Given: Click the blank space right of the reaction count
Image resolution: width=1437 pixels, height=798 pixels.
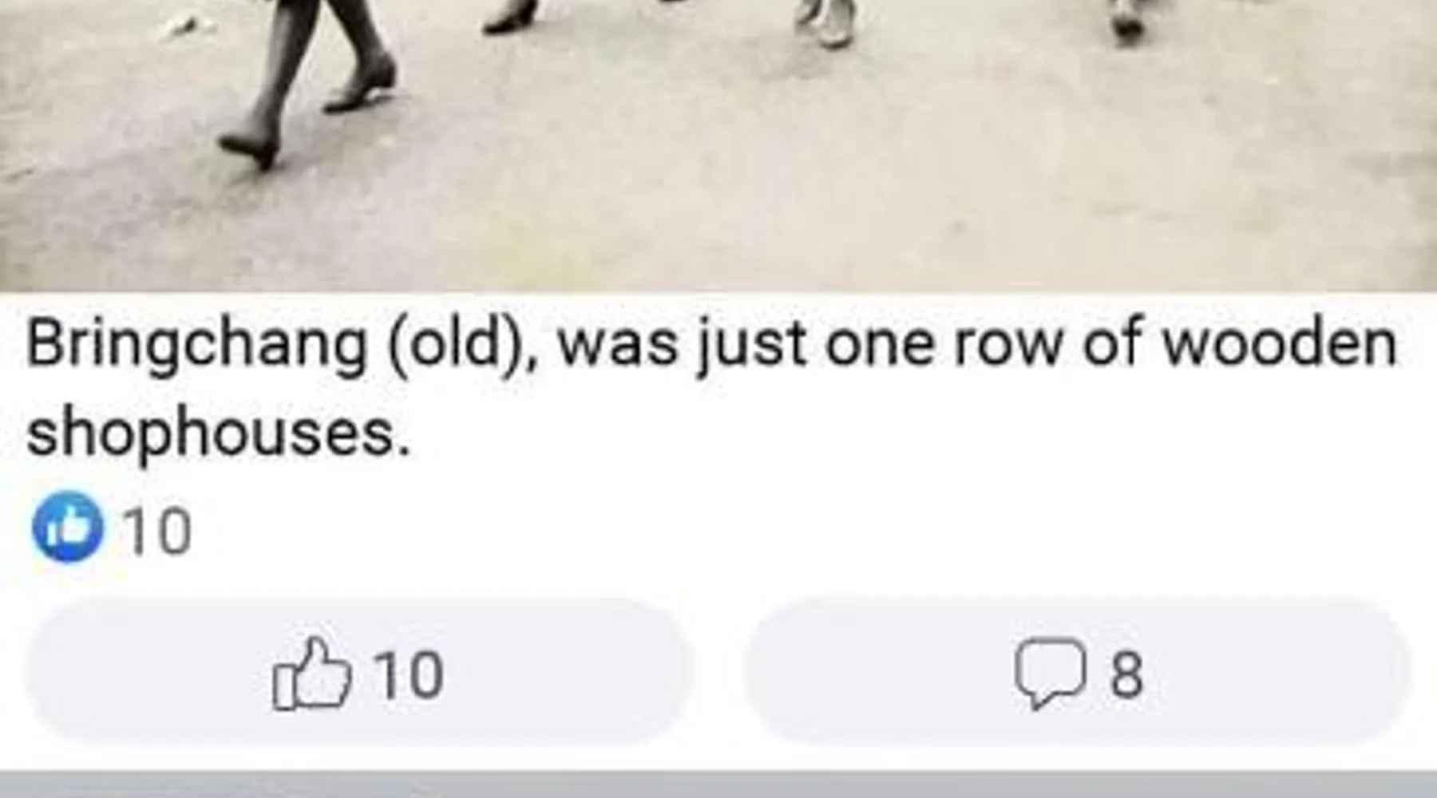Looking at the screenshot, I should (798, 530).
